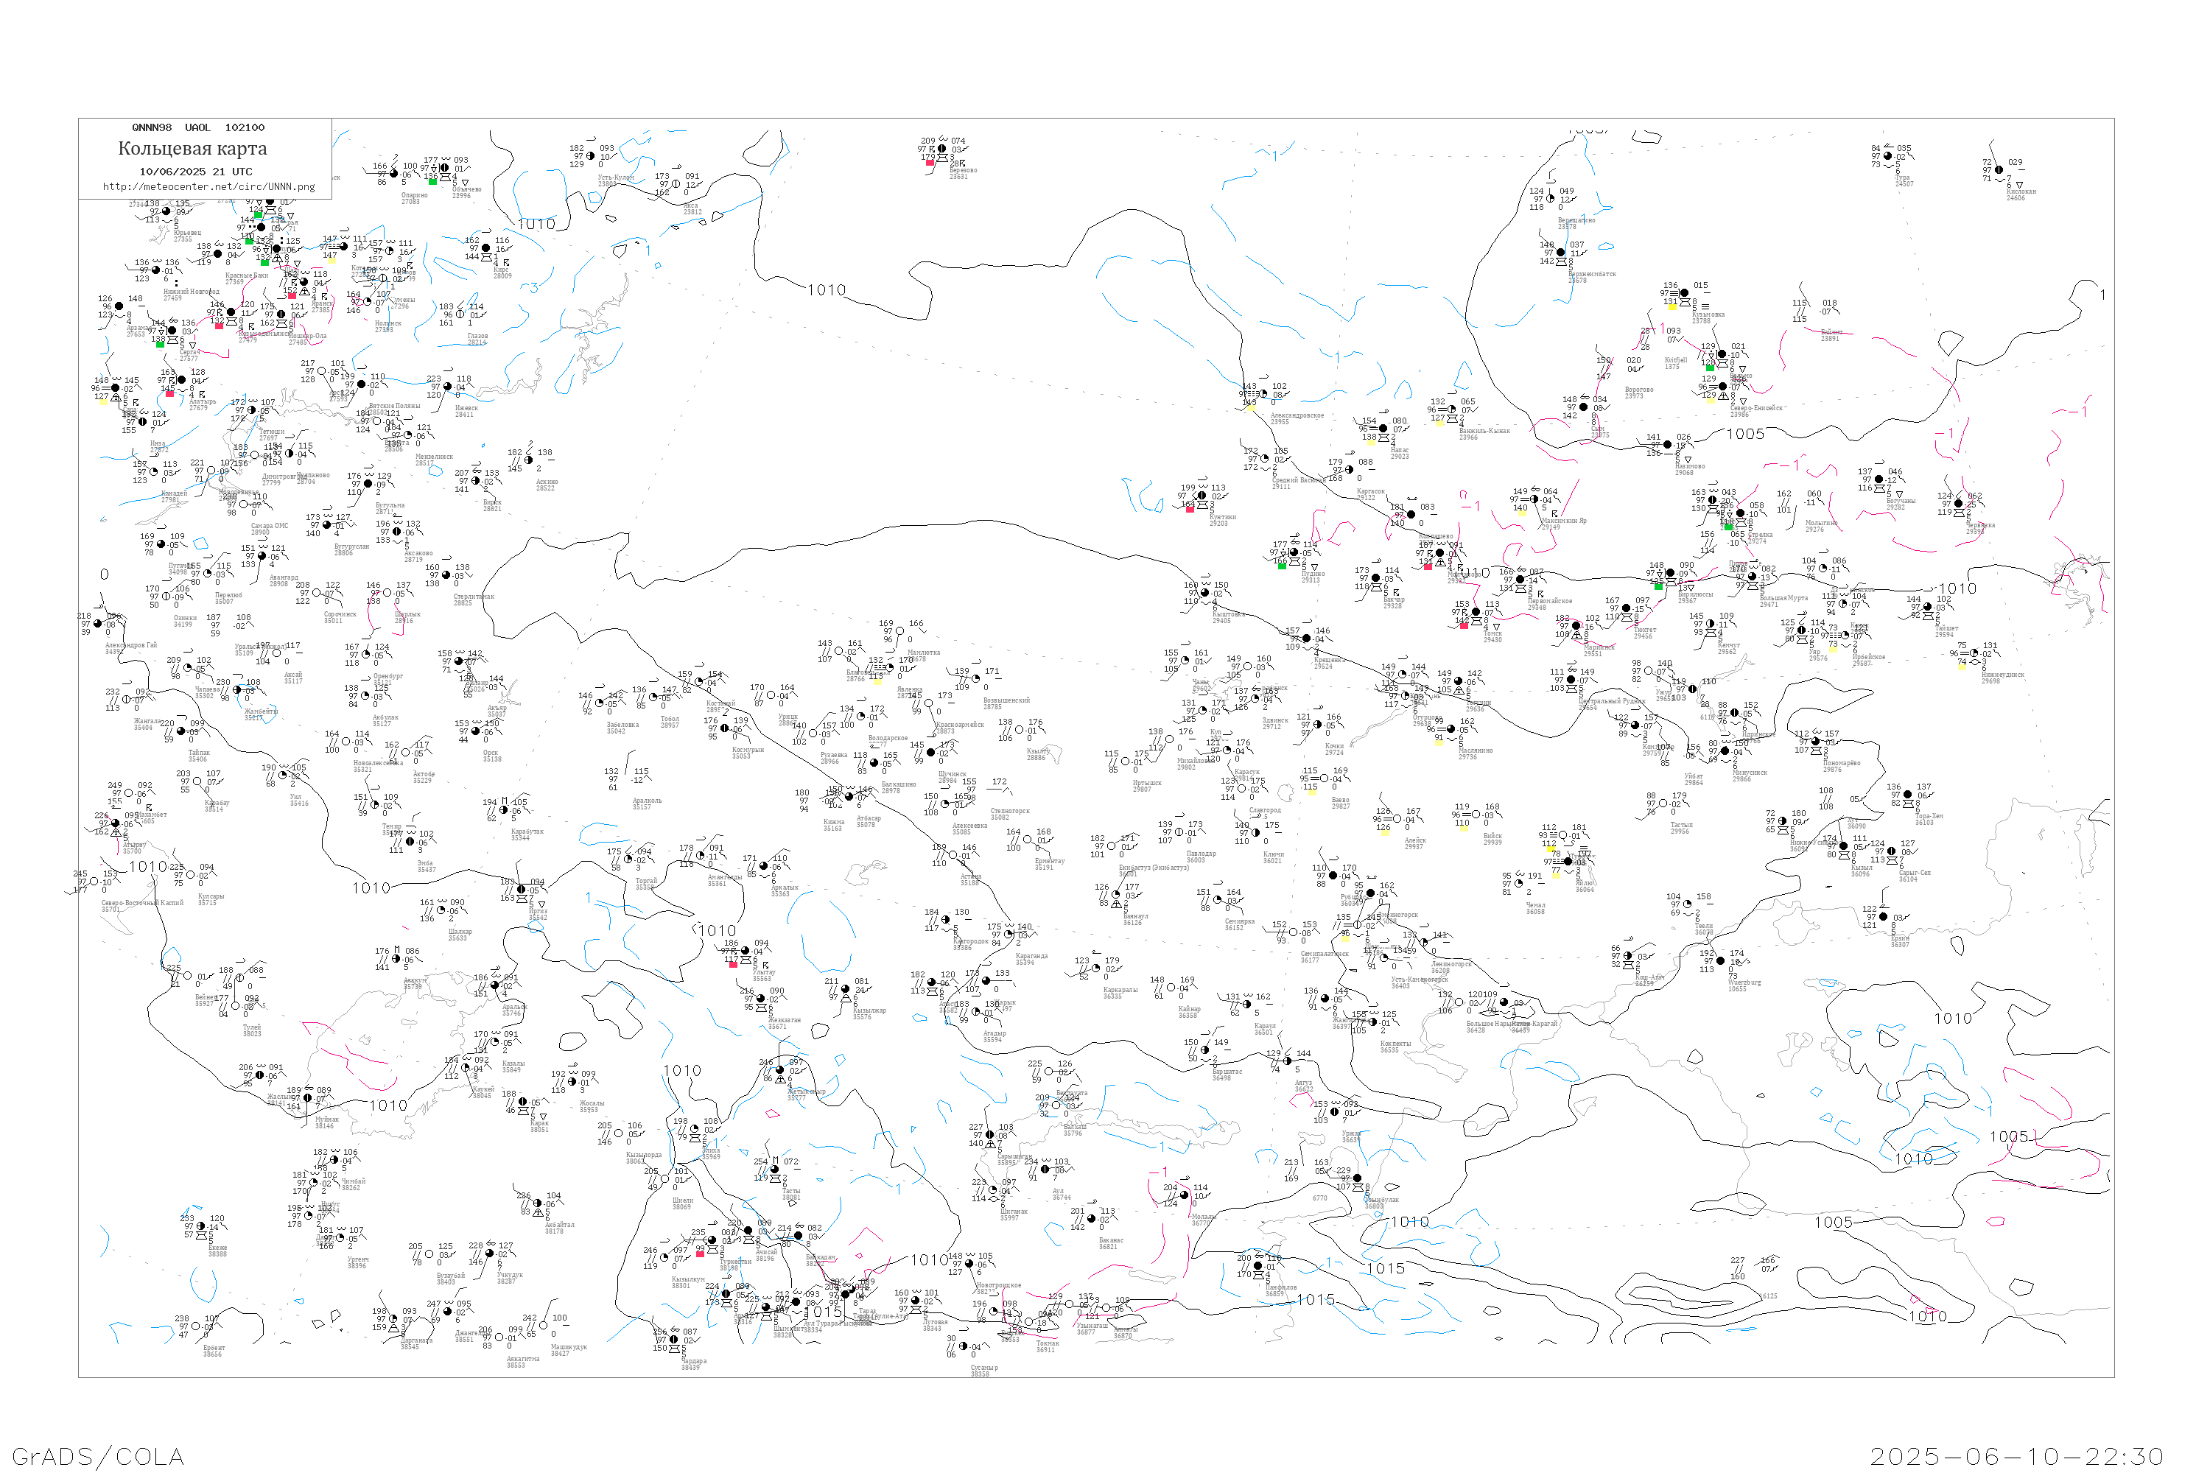
Task: Click the 1005 isobar label near Назимово
Action: tap(1745, 434)
